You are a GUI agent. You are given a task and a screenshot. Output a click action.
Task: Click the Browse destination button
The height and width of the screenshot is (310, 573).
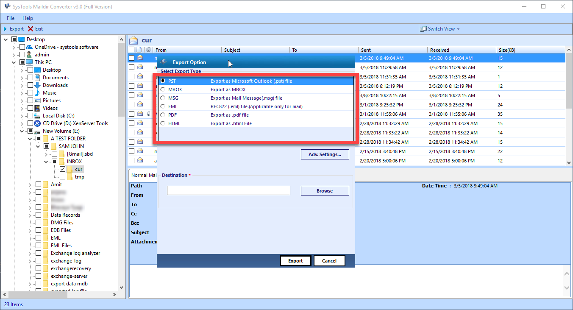pos(325,191)
